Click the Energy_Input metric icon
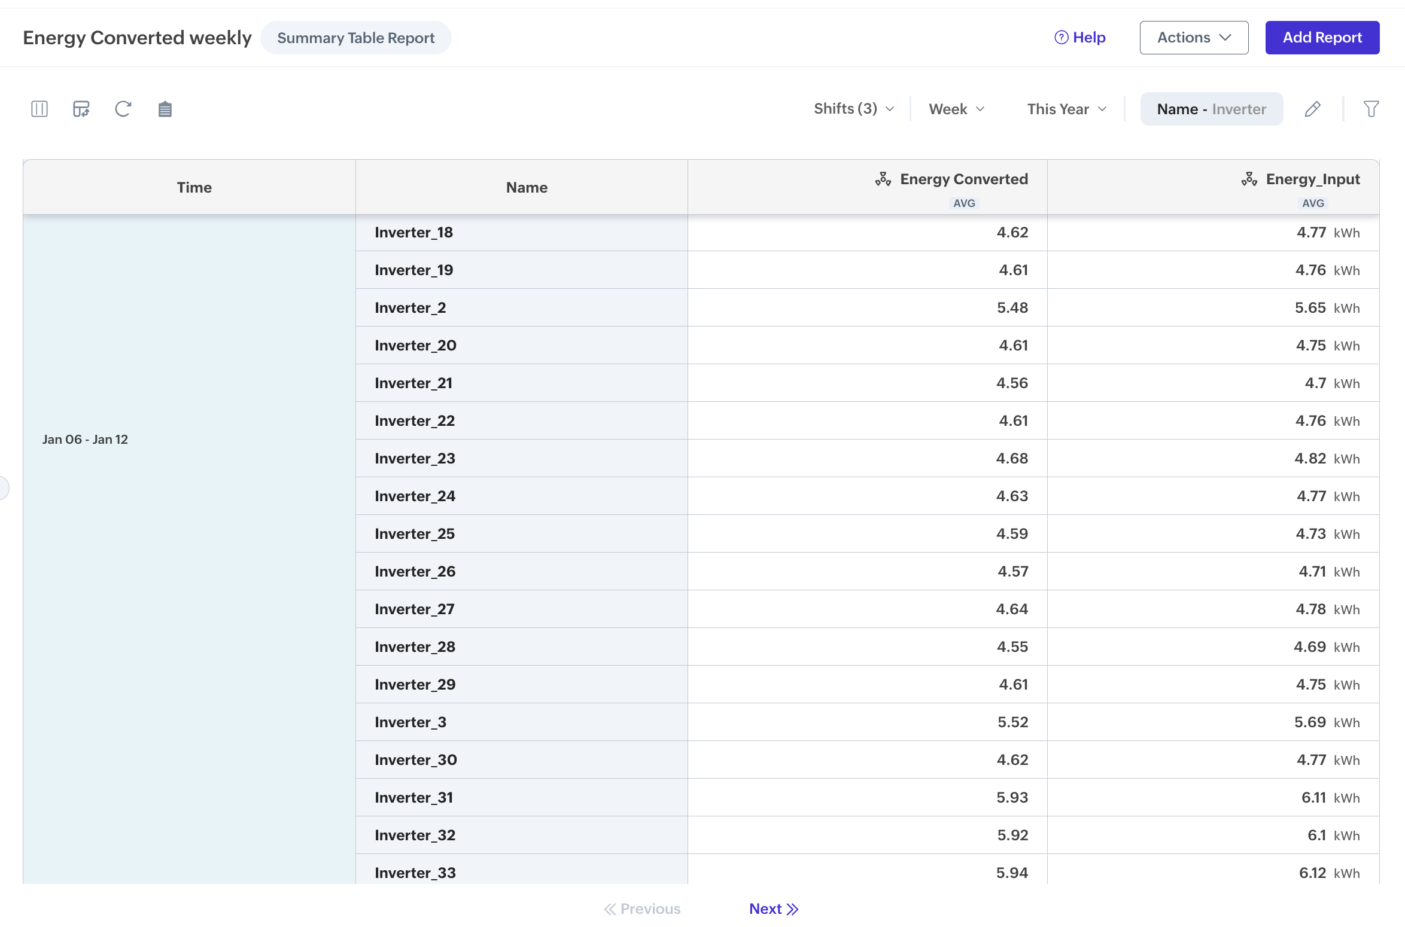Image resolution: width=1405 pixels, height=927 pixels. coord(1249,179)
